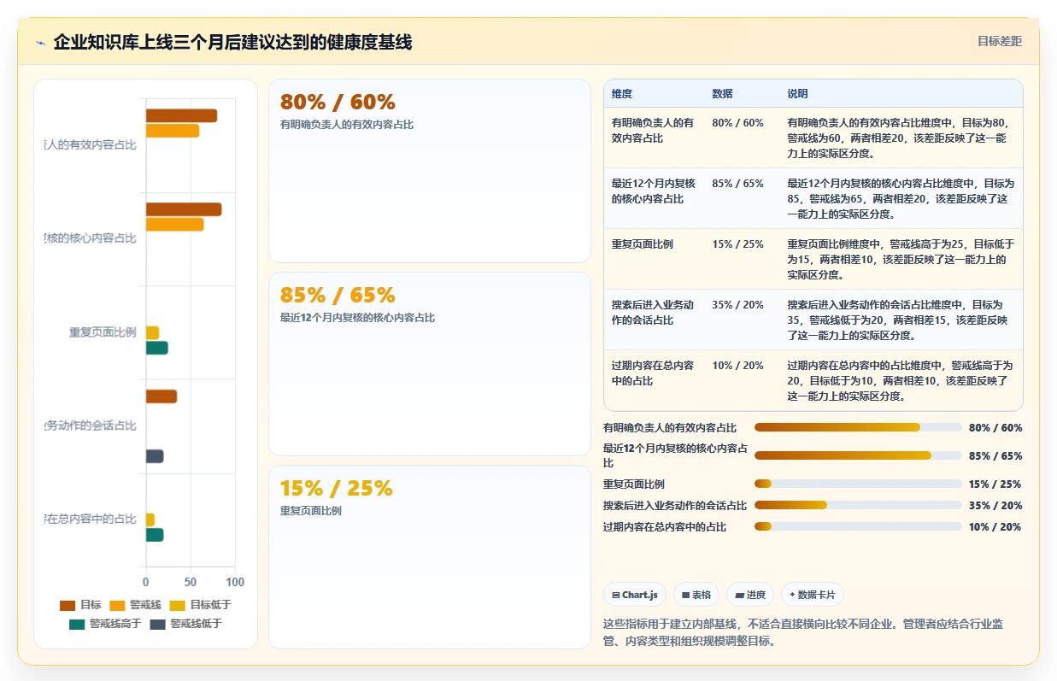1057x681 pixels.
Task: Click the teal 警戒线高于 bar for 重复页面比例 in chart
Action: [x=157, y=348]
